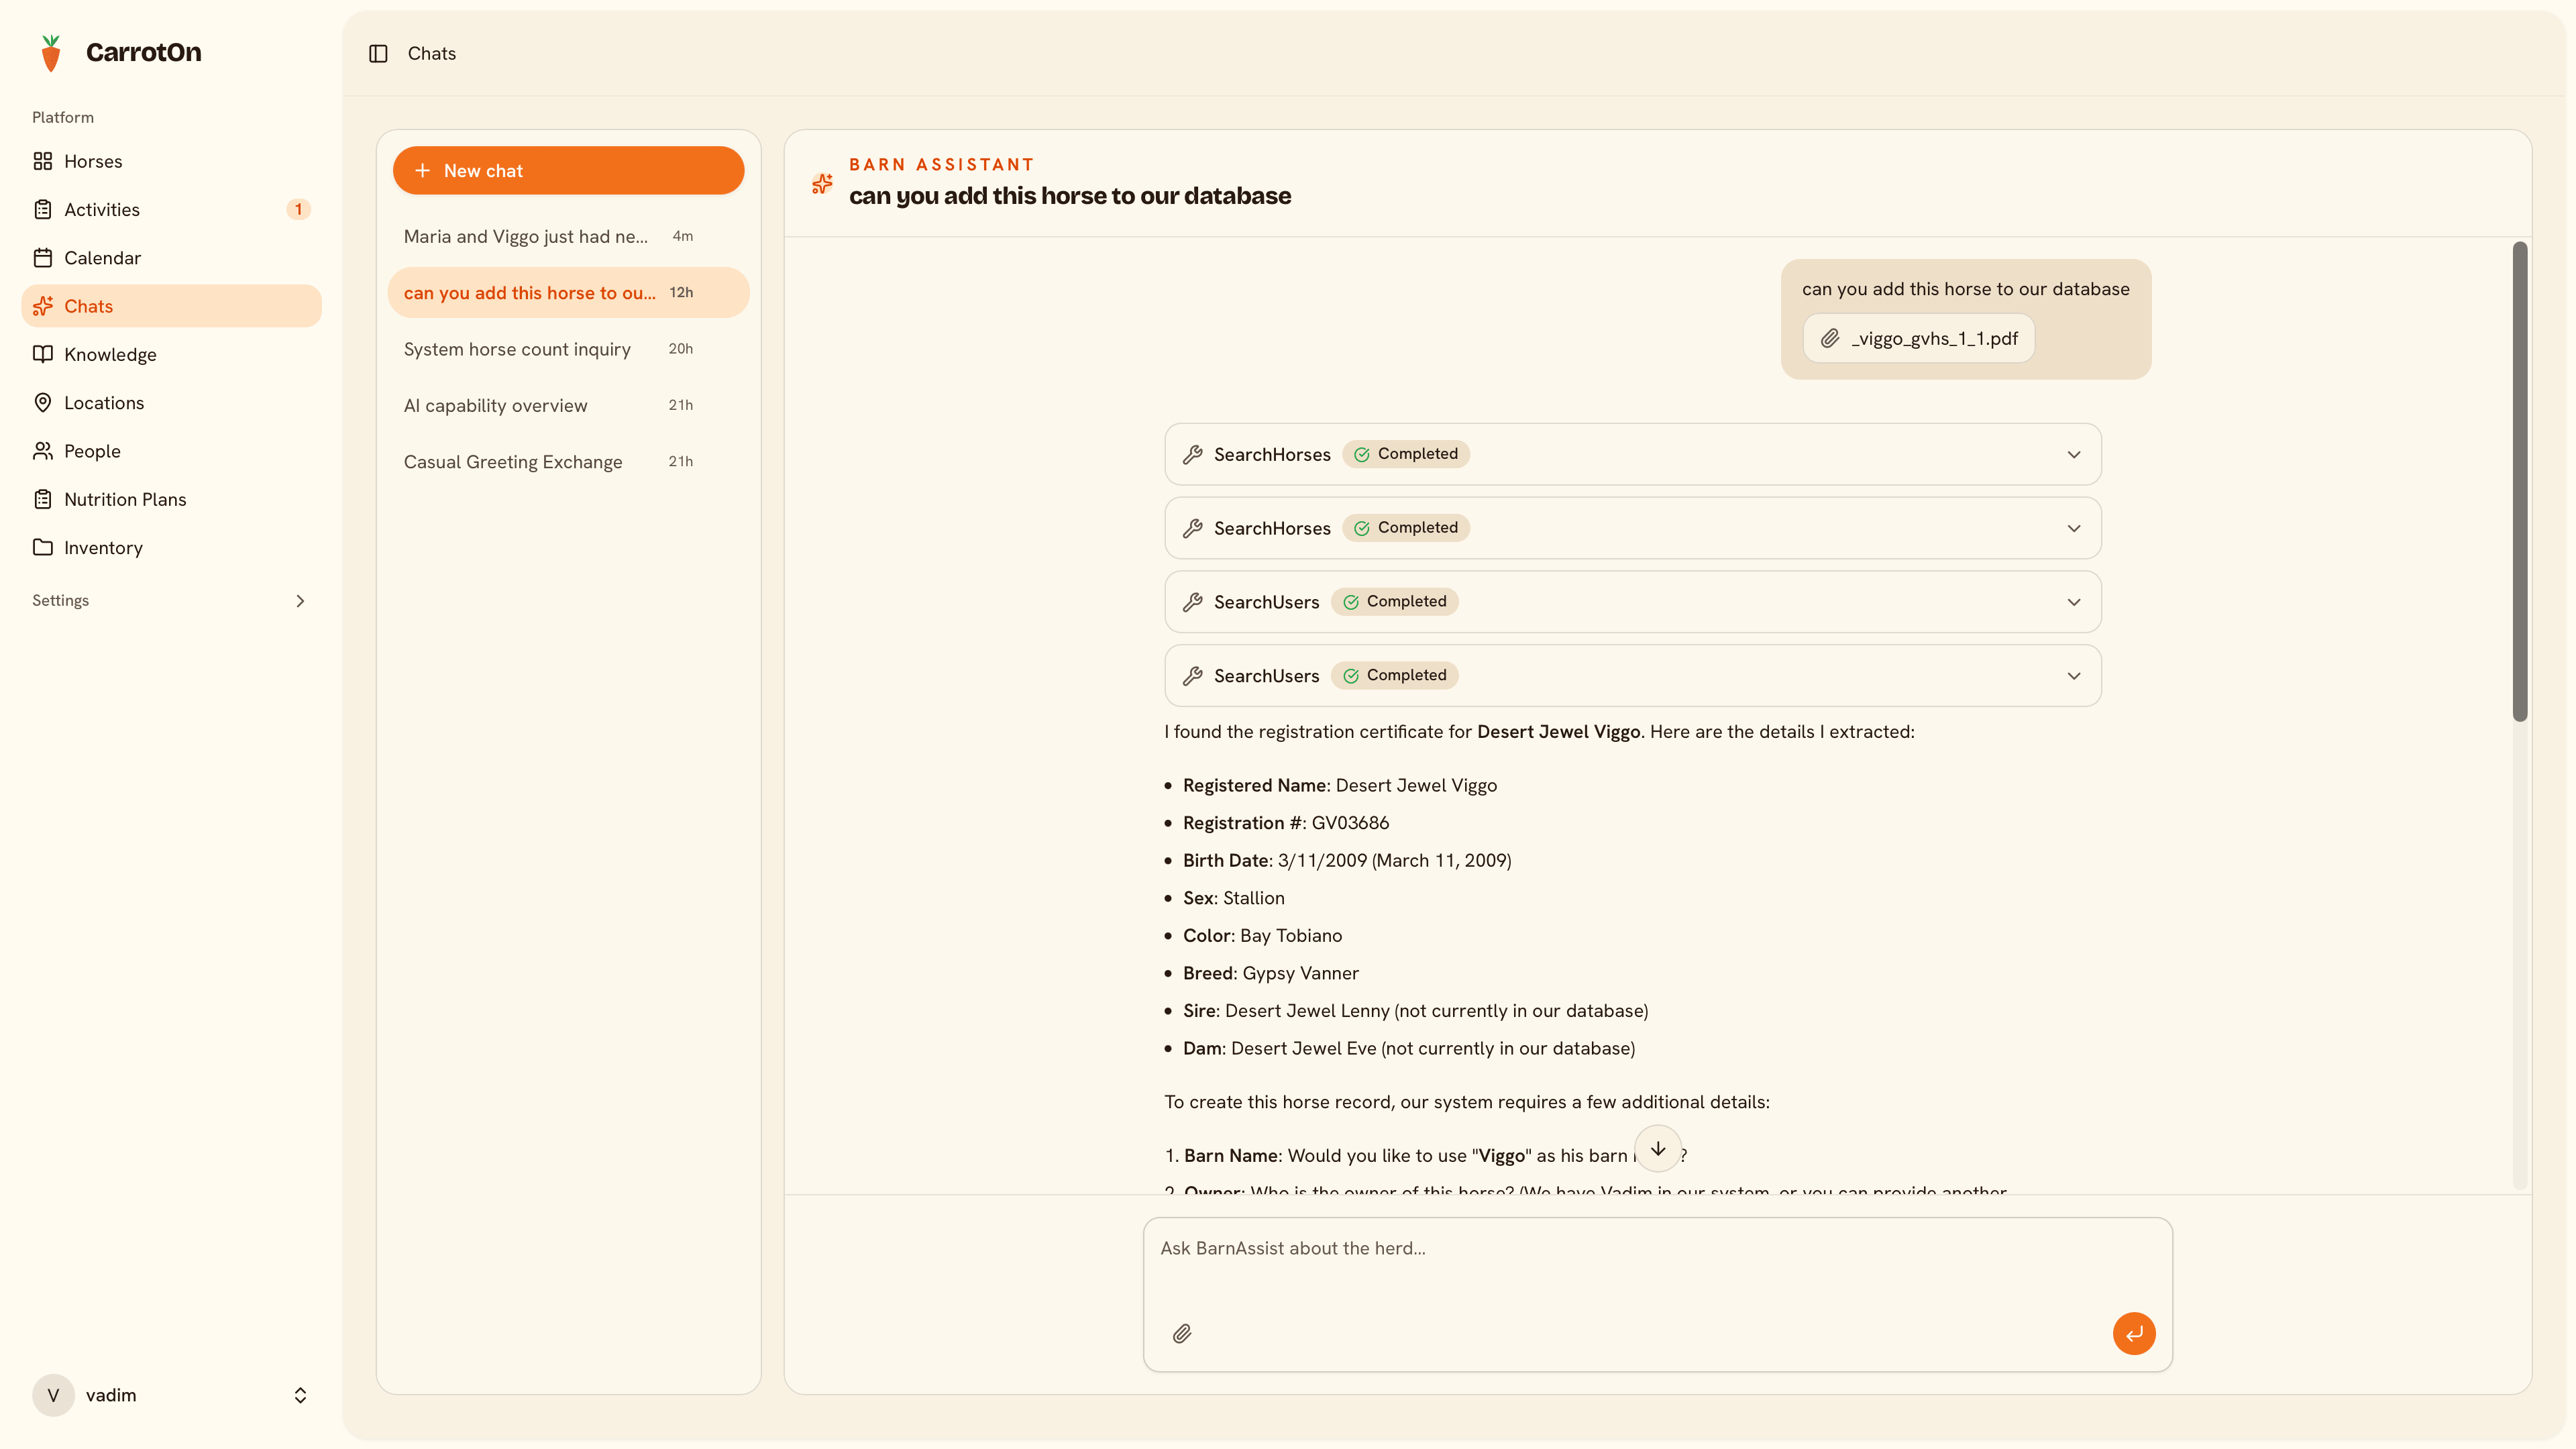Viewport: 2576px width, 1449px height.
Task: Open Knowledge book icon
Action: 43,354
